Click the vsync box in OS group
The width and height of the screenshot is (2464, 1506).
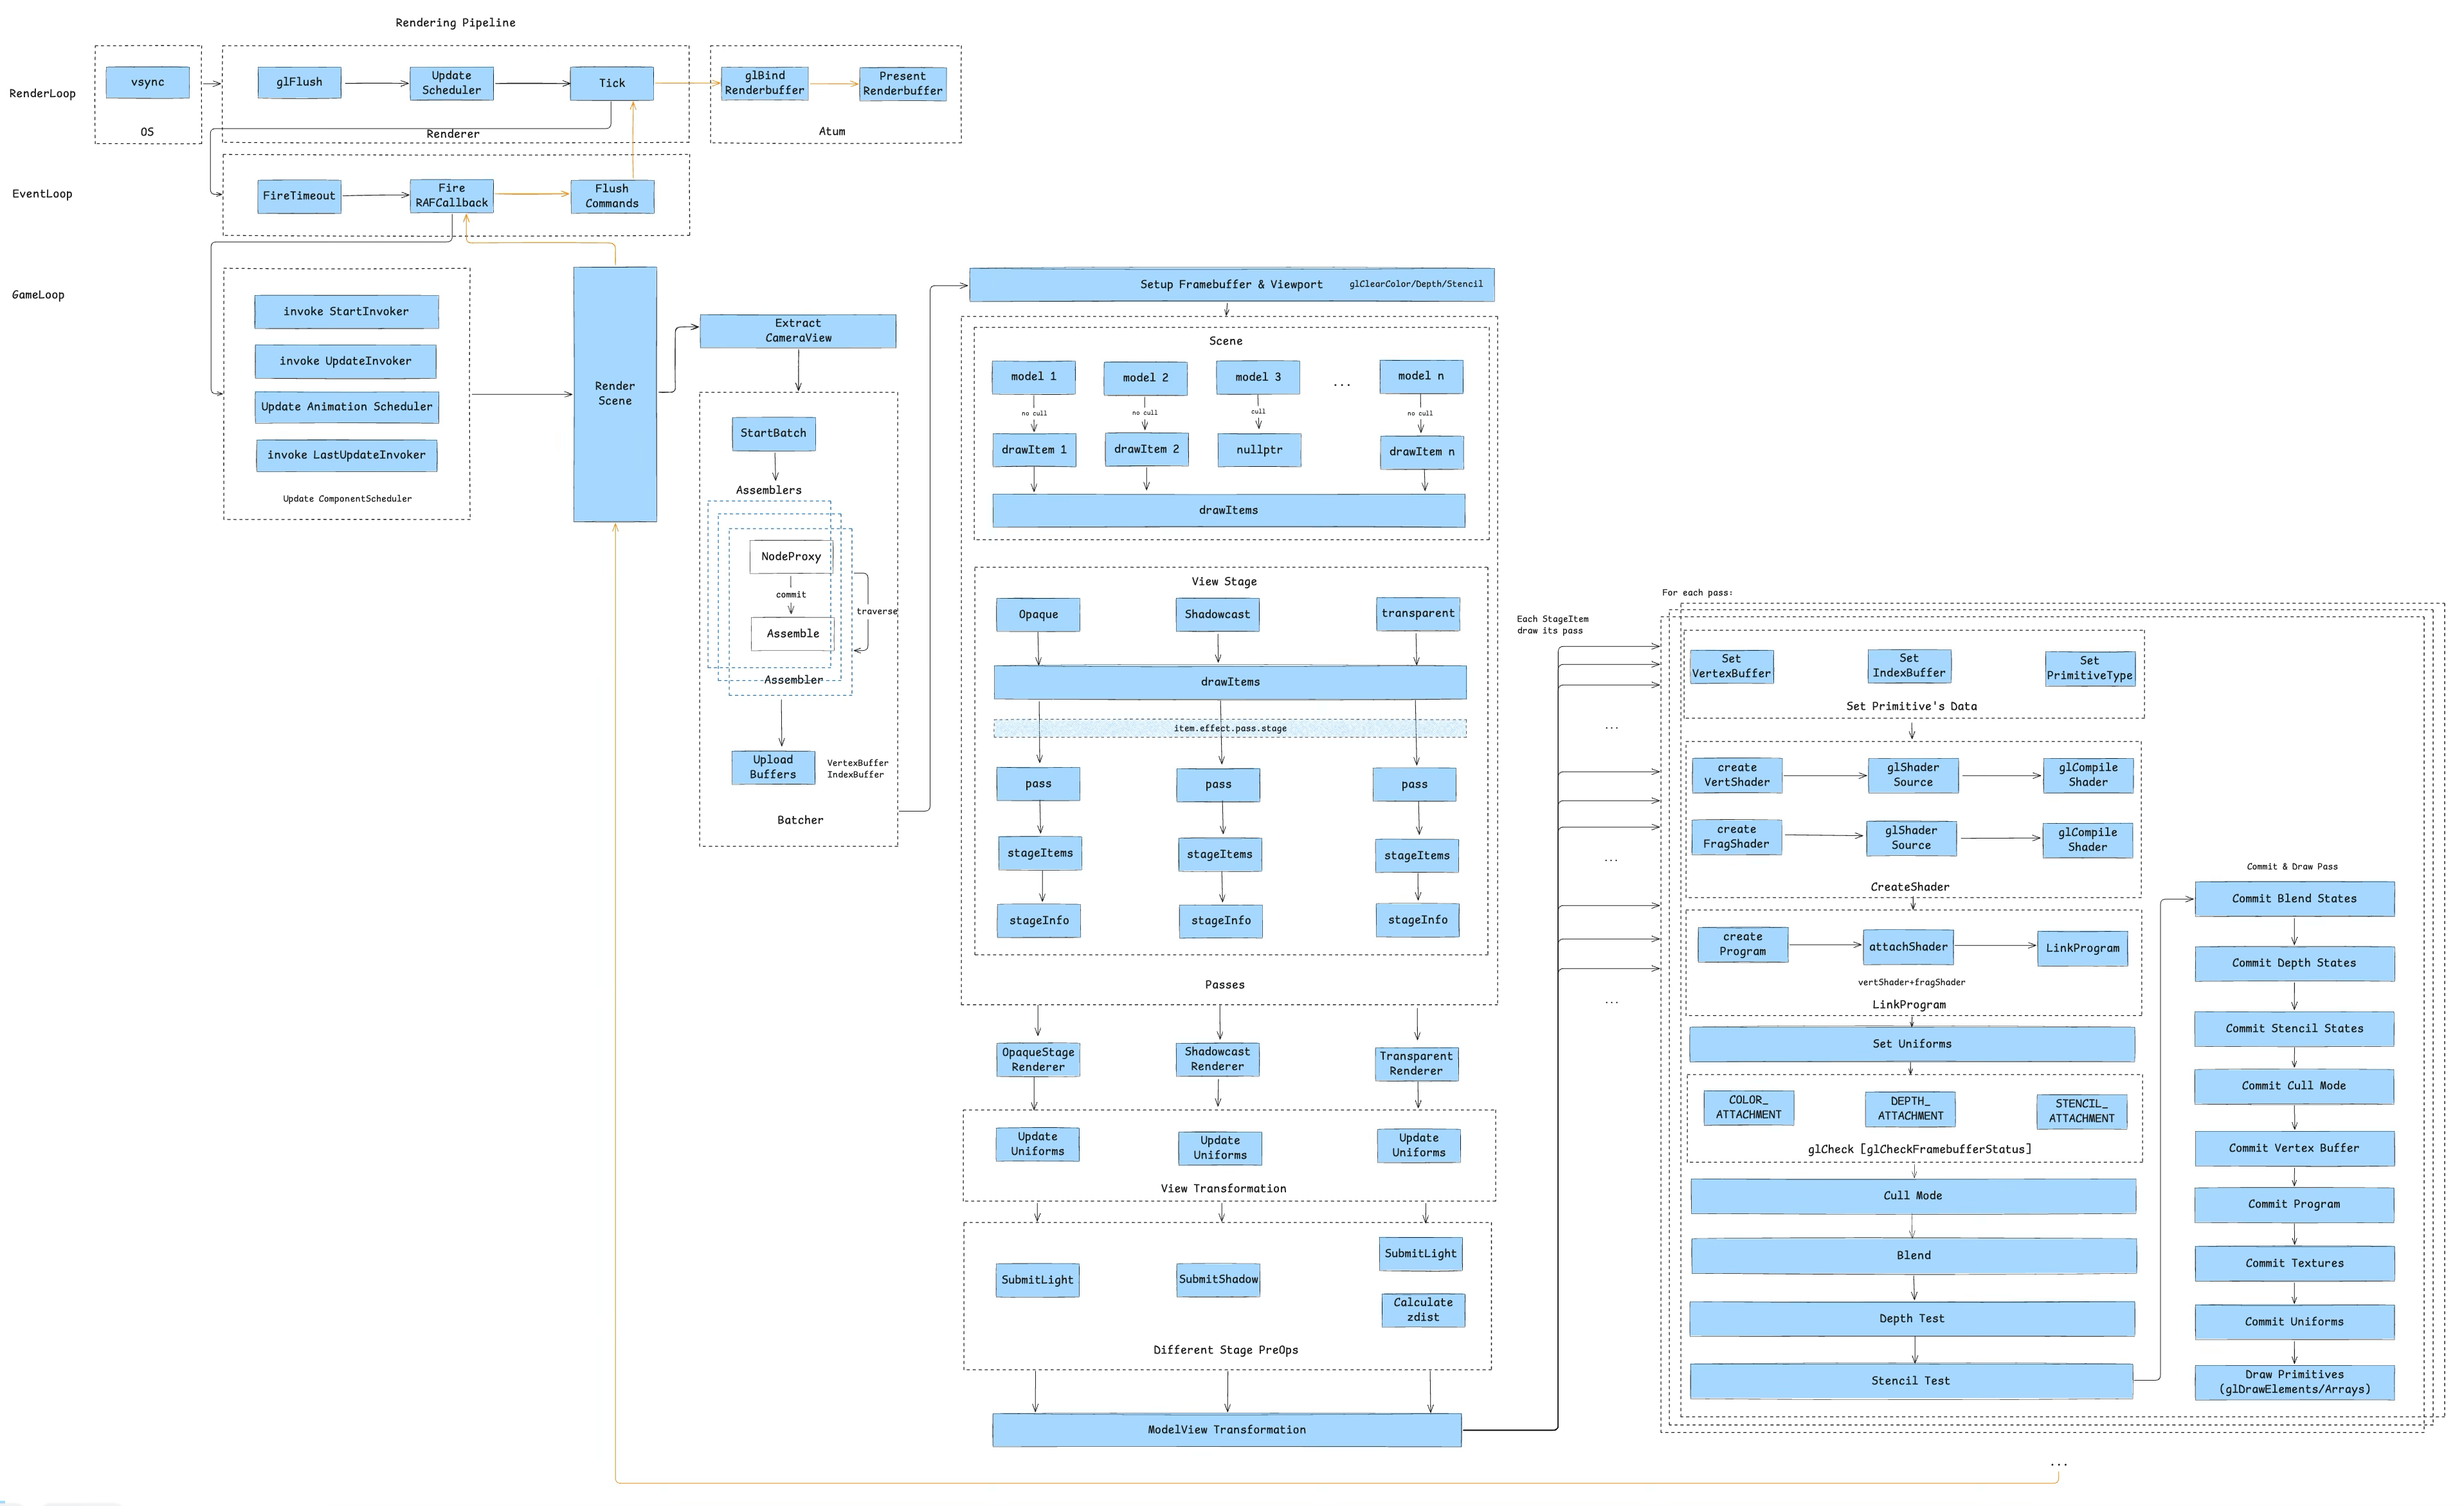click(147, 82)
